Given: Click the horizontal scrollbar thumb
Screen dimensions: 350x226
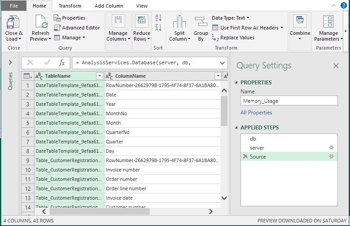Looking at the screenshot, I should tap(100, 212).
